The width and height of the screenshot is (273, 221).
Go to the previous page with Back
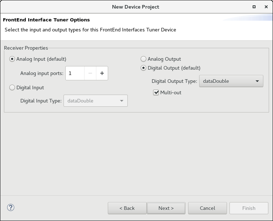[127, 208]
